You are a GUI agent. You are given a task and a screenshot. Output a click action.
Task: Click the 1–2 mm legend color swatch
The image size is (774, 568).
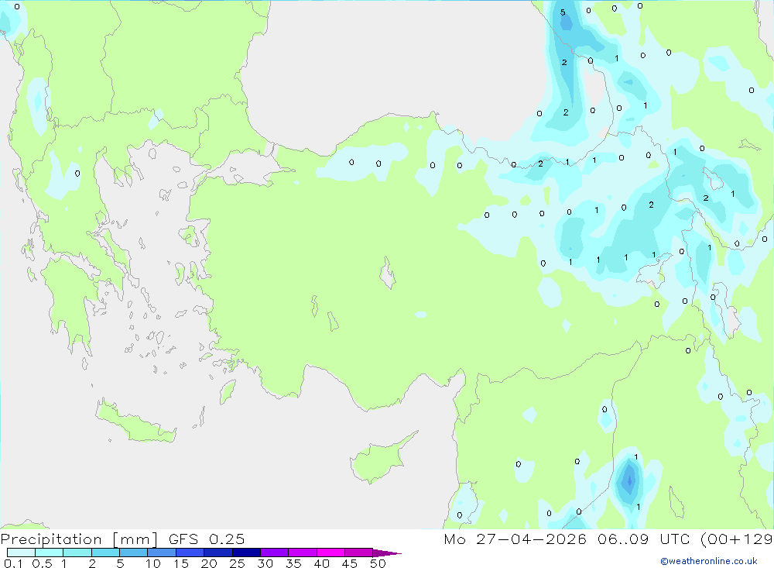77,553
